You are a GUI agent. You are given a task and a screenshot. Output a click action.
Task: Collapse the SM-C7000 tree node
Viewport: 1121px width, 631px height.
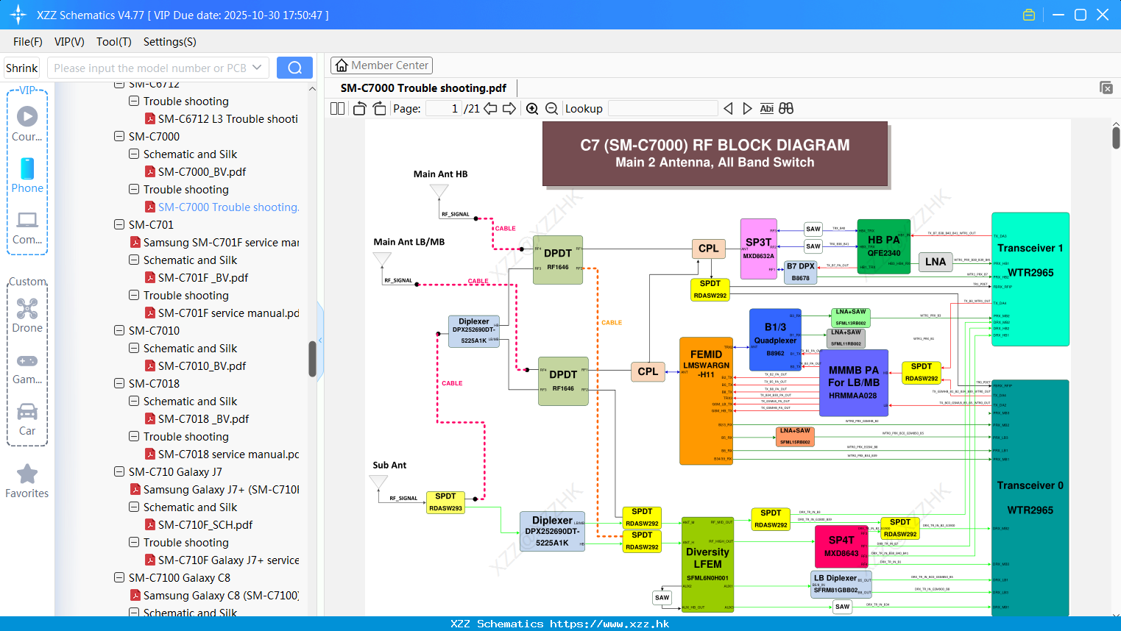(119, 136)
